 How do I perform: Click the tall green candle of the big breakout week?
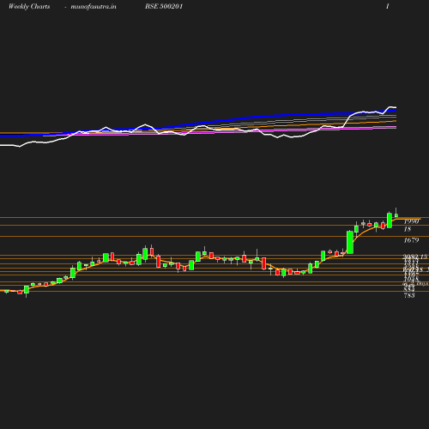(x=350, y=242)
